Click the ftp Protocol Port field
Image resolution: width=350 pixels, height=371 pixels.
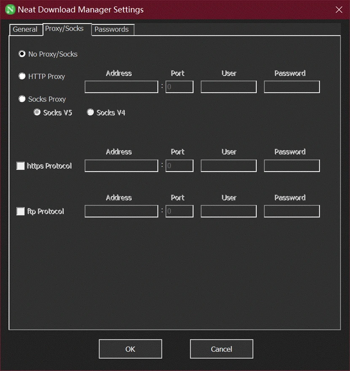coord(180,211)
